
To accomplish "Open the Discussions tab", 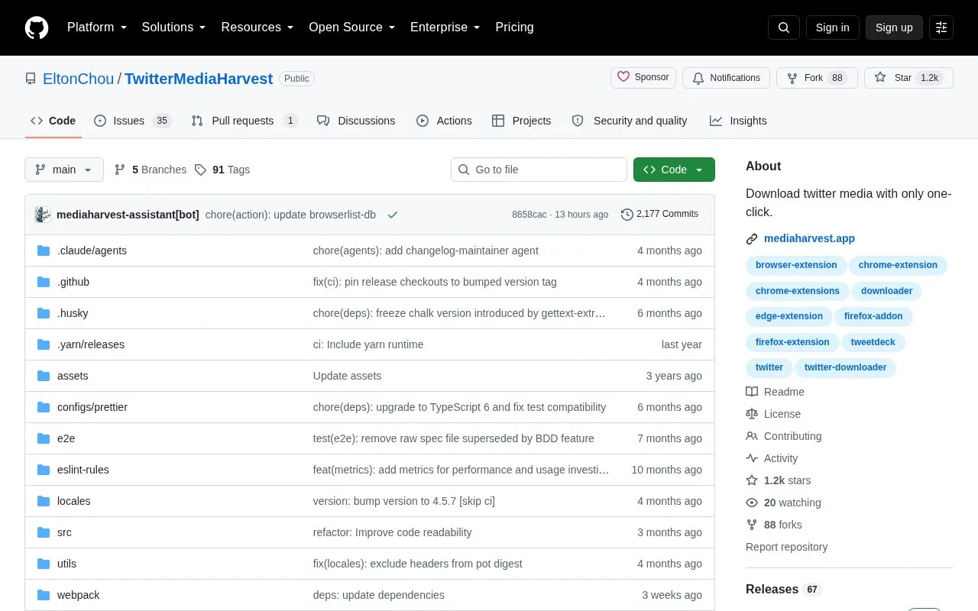I will [356, 121].
